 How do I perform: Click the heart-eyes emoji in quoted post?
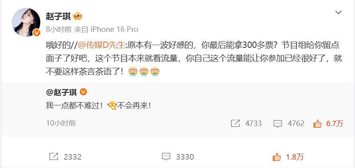coord(112,106)
